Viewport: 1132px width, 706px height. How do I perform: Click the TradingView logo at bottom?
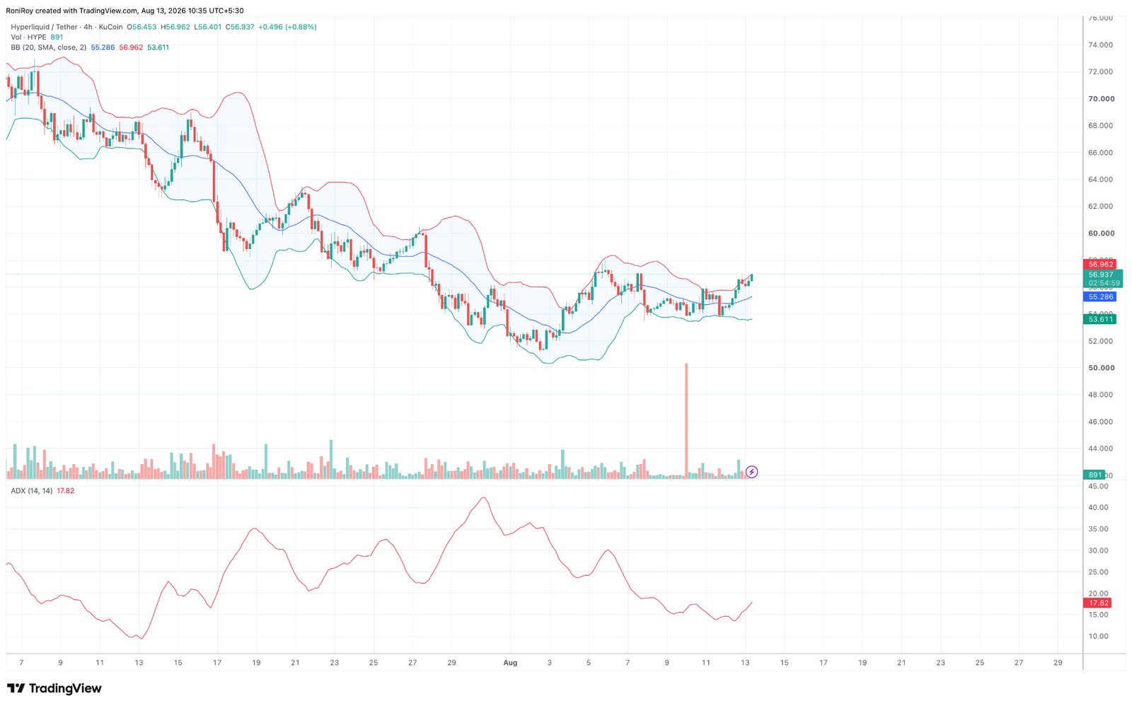pyautogui.click(x=54, y=688)
